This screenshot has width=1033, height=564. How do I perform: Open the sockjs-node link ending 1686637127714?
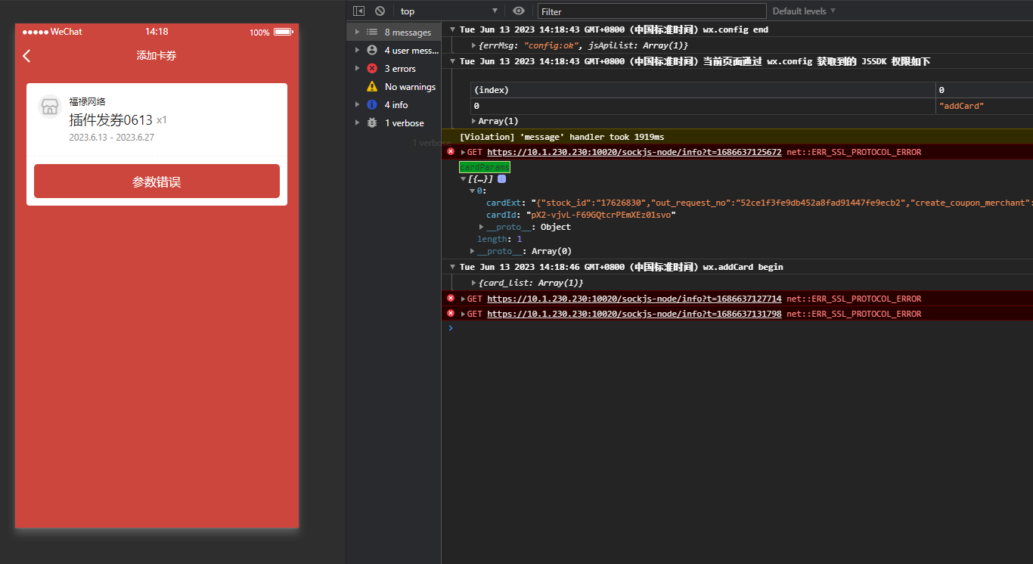(x=634, y=299)
